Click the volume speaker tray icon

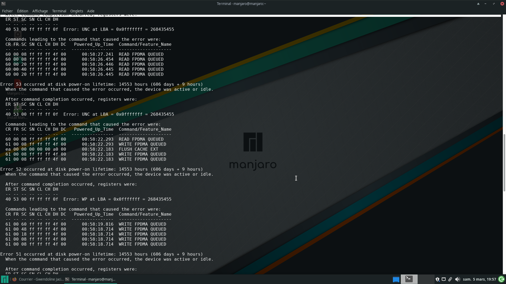pyautogui.click(x=458, y=279)
